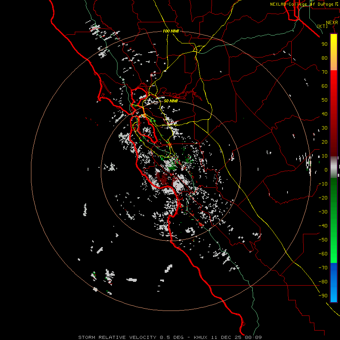Click the dark red outbound velocity blob near the coast
The height and width of the screenshot is (340, 340).
162,178
